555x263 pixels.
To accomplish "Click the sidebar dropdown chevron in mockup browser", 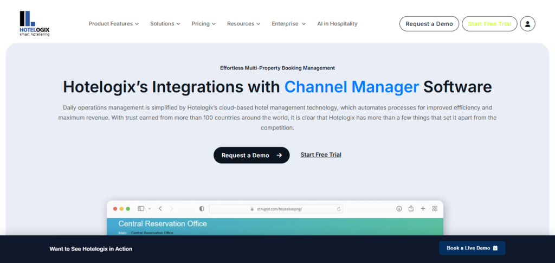I will [x=150, y=209].
